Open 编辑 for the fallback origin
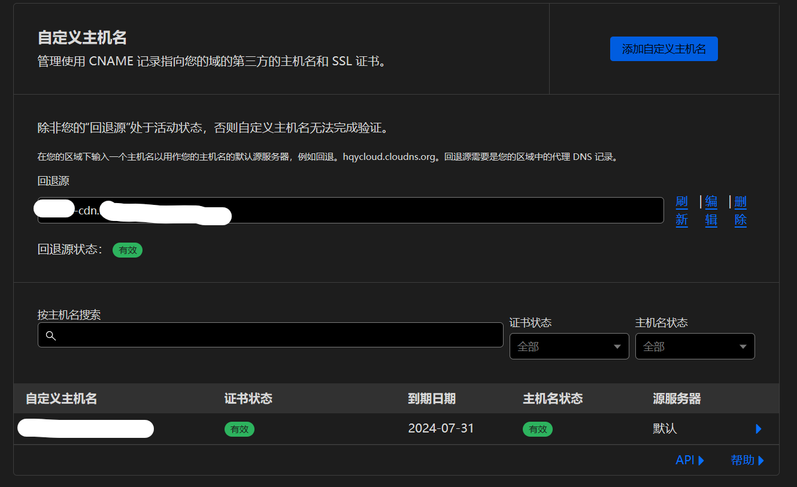 (711, 210)
